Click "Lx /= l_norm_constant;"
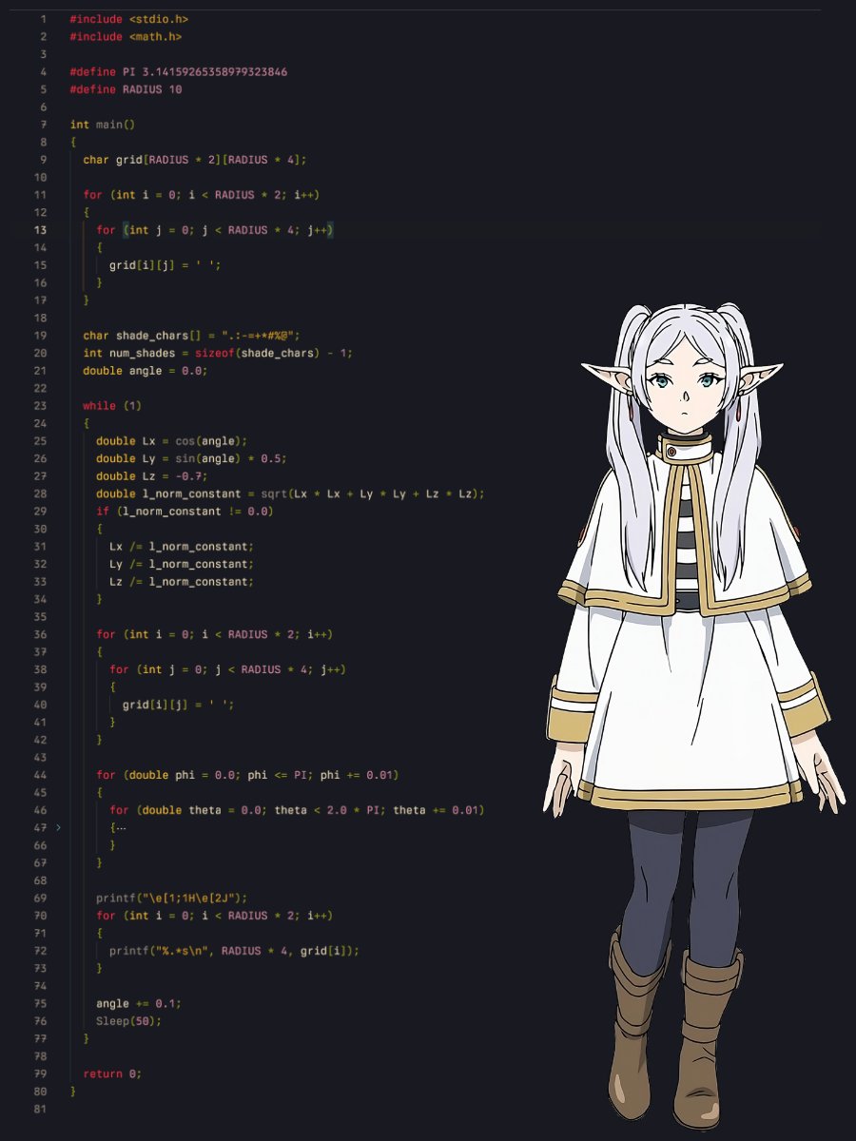Image resolution: width=856 pixels, height=1141 pixels. [182, 547]
